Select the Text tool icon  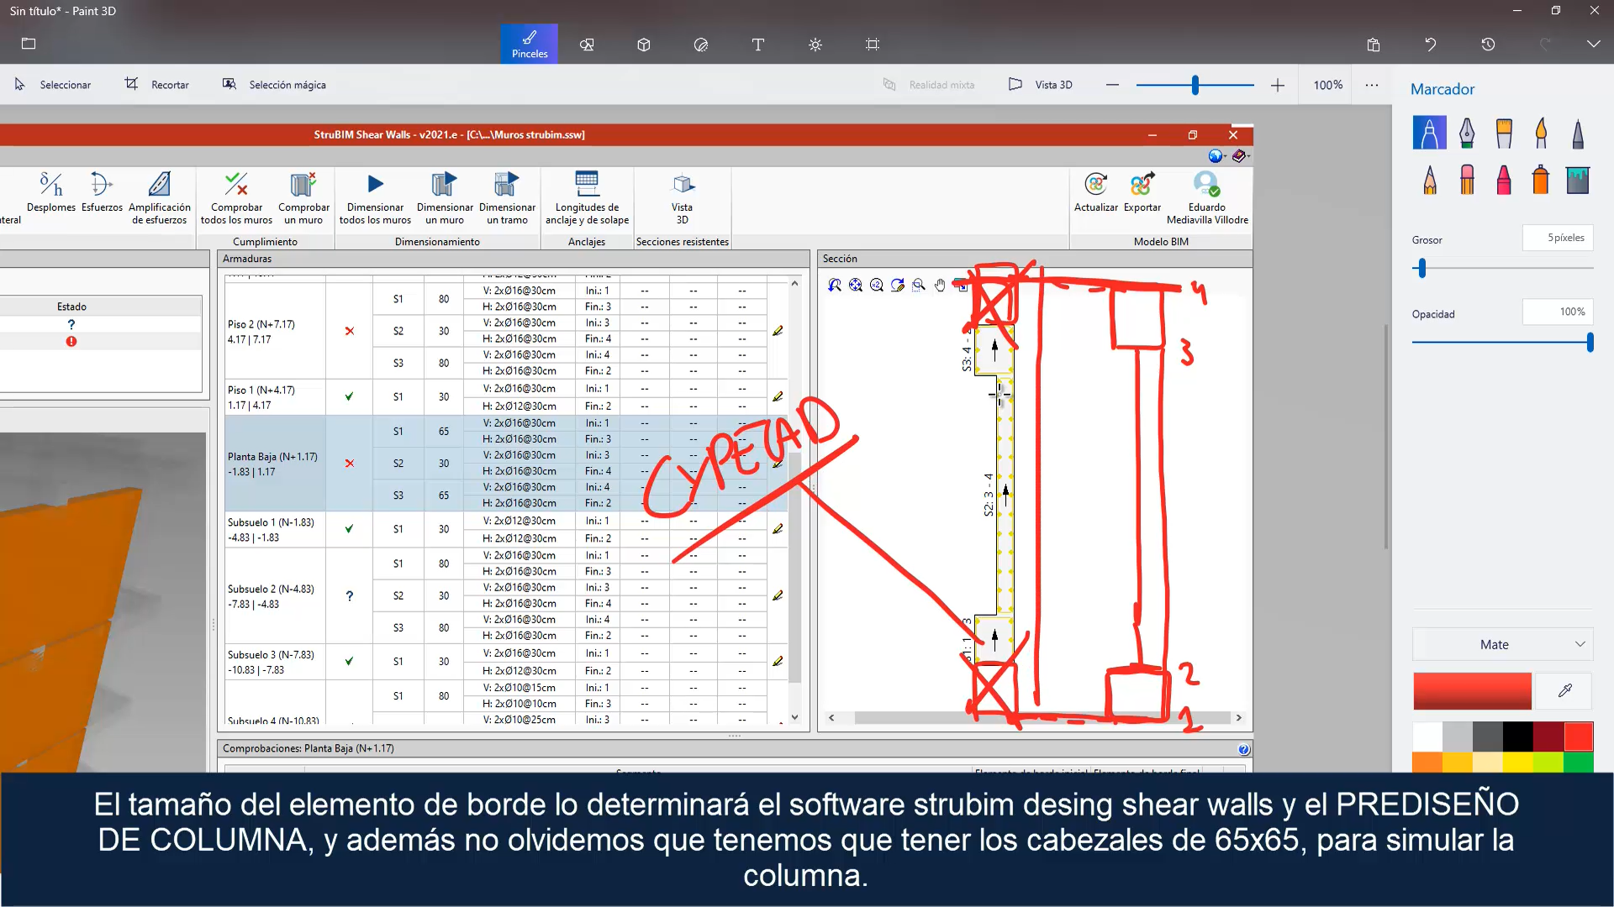pyautogui.click(x=758, y=45)
